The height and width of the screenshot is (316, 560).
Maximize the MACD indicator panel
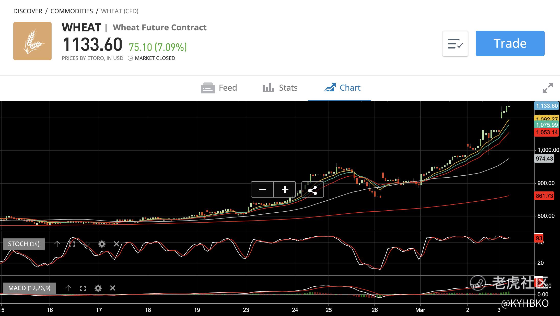coord(83,288)
